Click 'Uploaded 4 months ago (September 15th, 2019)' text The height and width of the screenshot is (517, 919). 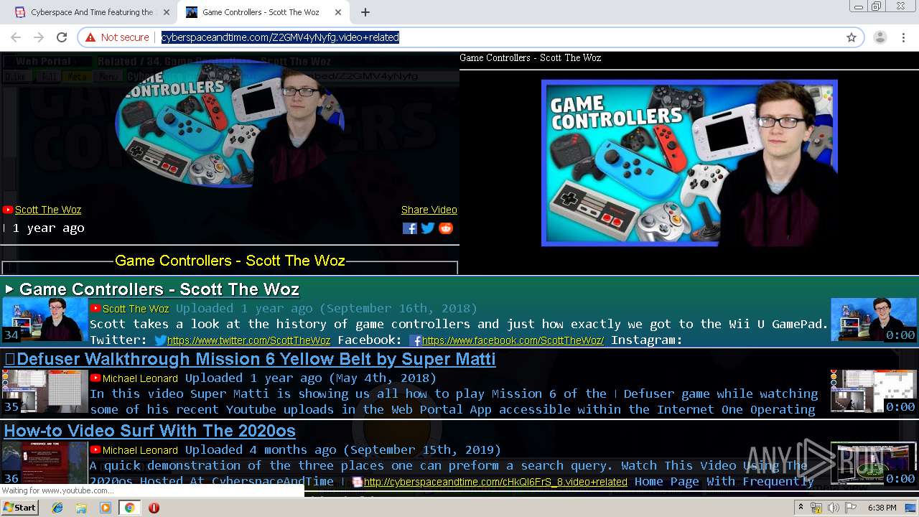pos(343,450)
